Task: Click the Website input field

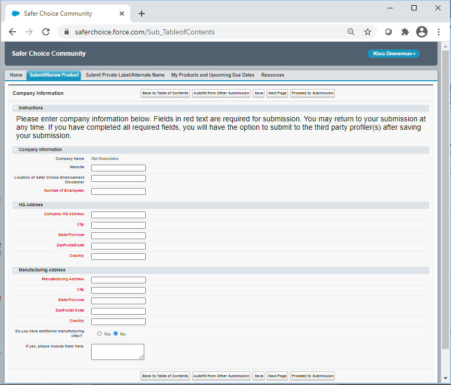Action: click(x=118, y=168)
